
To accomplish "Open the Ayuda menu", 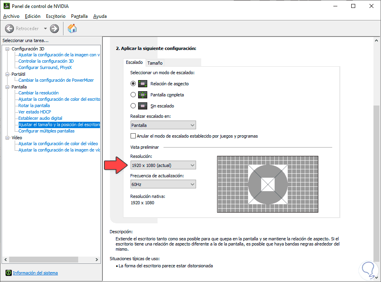I will point(100,16).
